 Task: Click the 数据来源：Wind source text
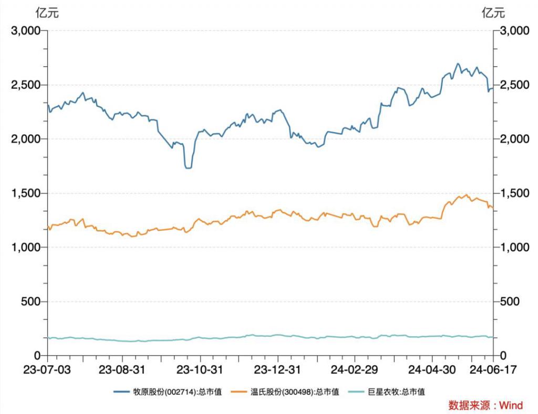pyautogui.click(x=485, y=406)
